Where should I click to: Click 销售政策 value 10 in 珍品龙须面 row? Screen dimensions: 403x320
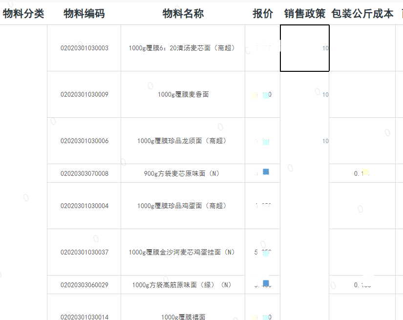(325, 141)
